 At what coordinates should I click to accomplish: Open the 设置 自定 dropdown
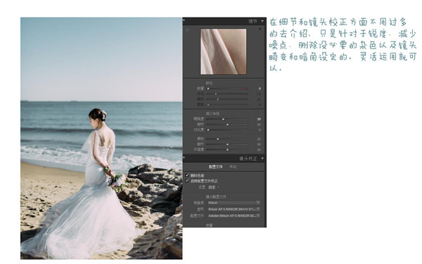pyautogui.click(x=214, y=187)
